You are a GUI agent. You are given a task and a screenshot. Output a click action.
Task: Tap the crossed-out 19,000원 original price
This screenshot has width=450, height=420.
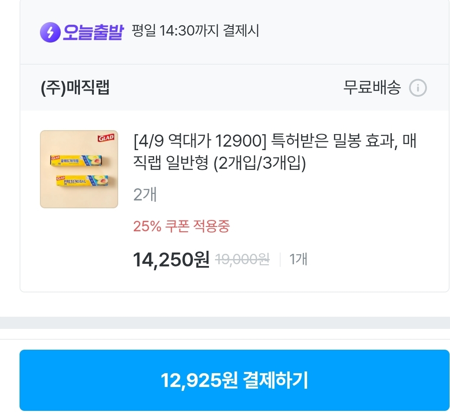[x=242, y=259]
